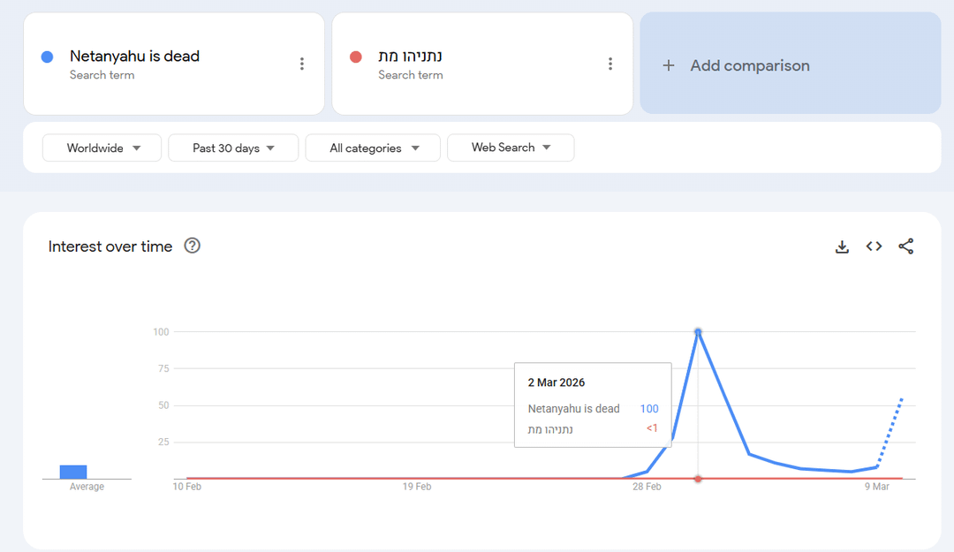Edit the Netanyahu is dead search term
This screenshot has height=552, width=954.
(x=134, y=57)
